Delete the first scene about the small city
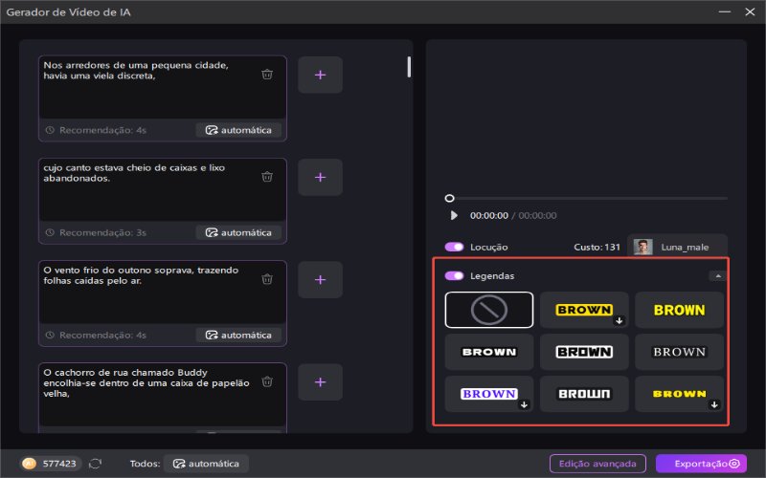This screenshot has width=766, height=478. click(267, 75)
